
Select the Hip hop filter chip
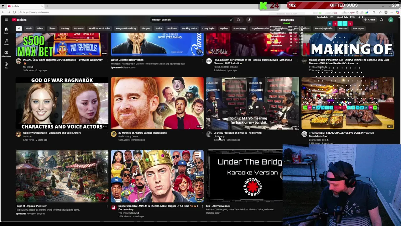pyautogui.click(x=224, y=29)
